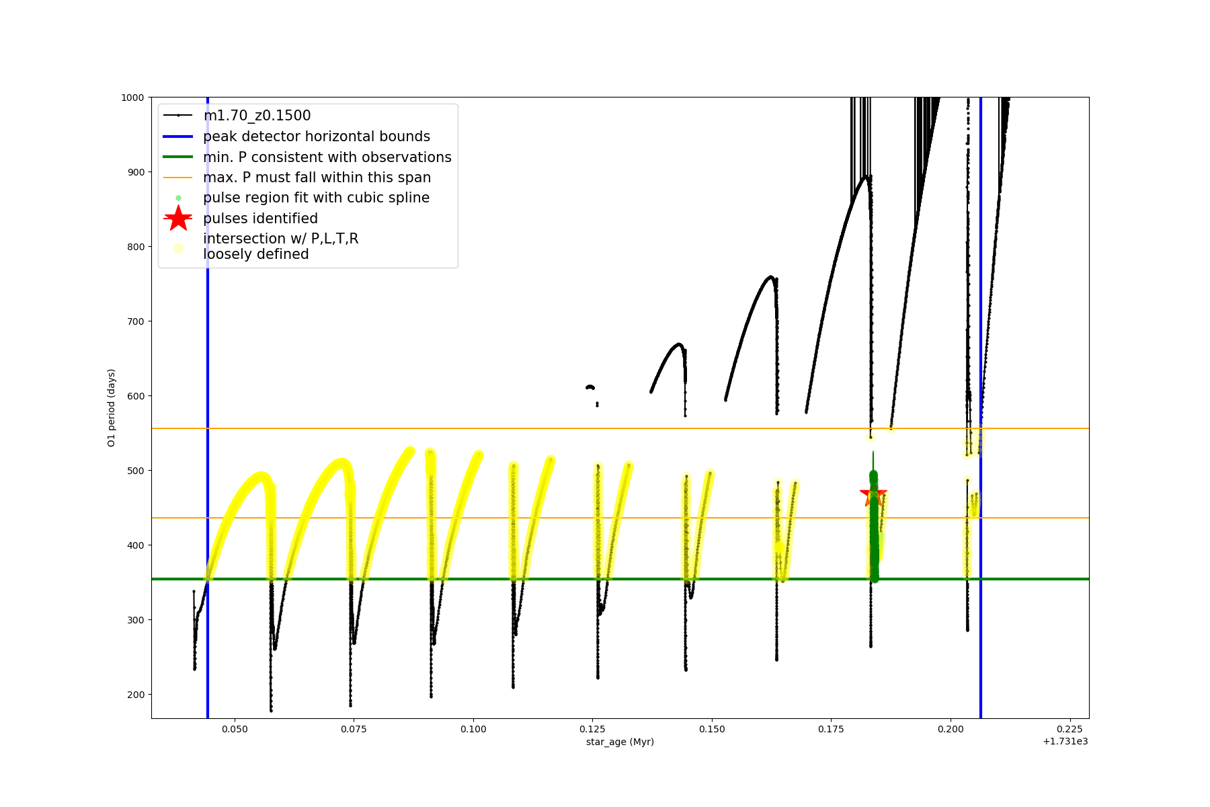The image size is (1210, 807).
Task: Click the blue line swatch in the legend
Action: [178, 137]
